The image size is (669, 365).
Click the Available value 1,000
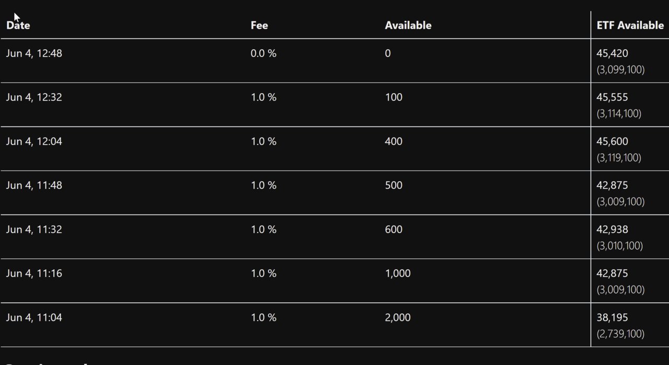click(x=398, y=273)
